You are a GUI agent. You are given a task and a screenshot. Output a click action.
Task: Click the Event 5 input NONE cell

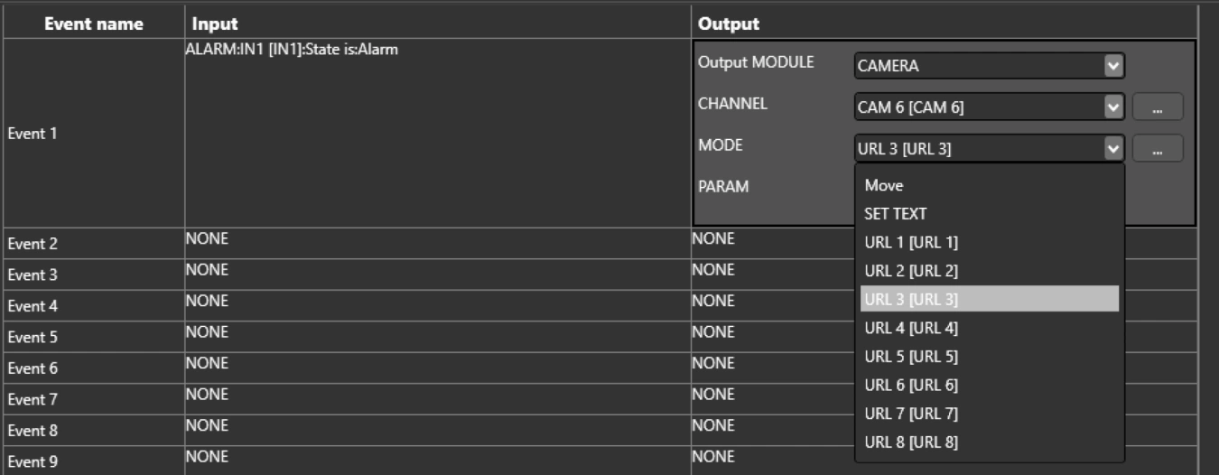pos(437,337)
